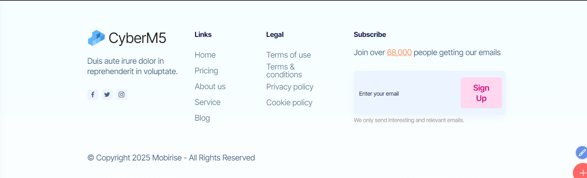Click the CyberM5 brand name text
The width and height of the screenshot is (587, 178).
click(x=137, y=38)
